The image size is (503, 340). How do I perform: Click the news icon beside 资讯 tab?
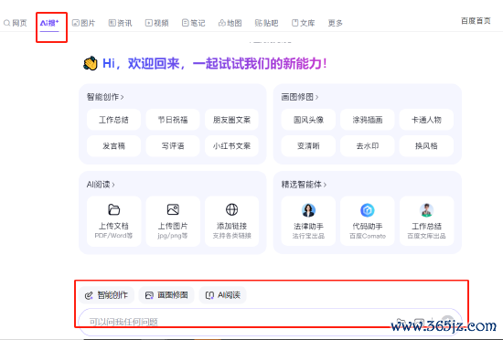112,23
